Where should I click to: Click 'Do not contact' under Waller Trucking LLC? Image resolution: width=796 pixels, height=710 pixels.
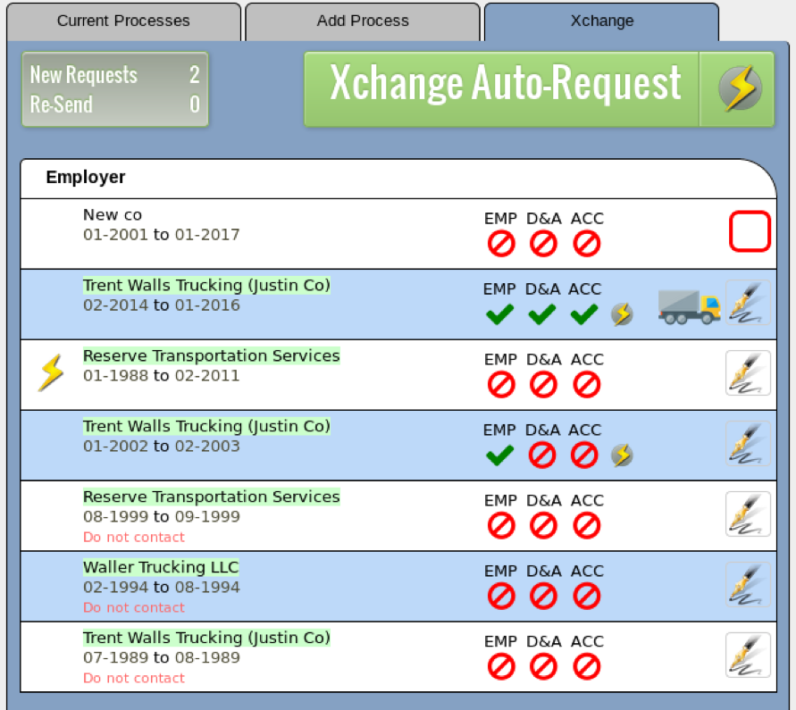pyautogui.click(x=134, y=607)
